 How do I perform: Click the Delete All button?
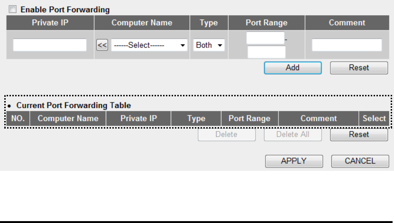[x=293, y=134]
